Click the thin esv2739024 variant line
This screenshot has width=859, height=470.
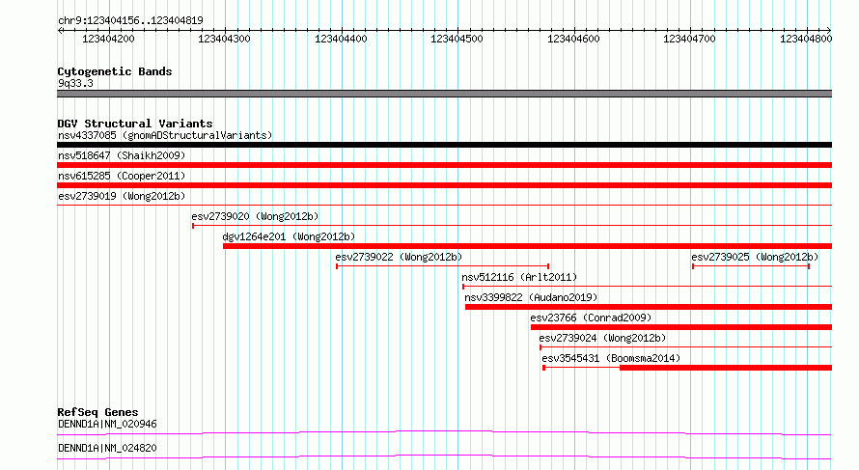coord(686,346)
